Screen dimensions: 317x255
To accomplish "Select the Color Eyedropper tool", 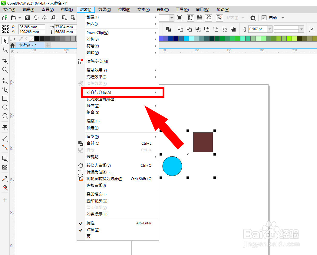I will pyautogui.click(x=5, y=179).
